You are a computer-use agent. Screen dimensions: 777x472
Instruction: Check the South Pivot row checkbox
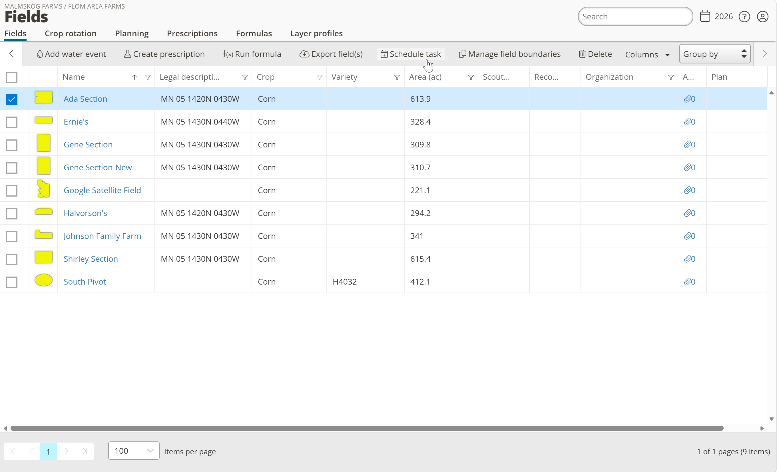coord(12,282)
